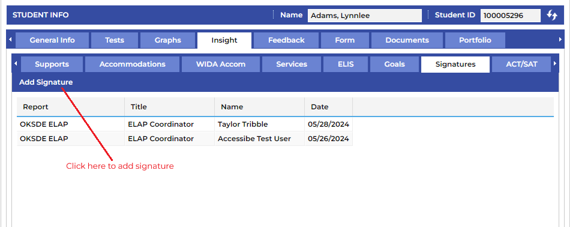Screen dimensions: 570x227
Task: Open the Services sub-tab
Action: (292, 64)
